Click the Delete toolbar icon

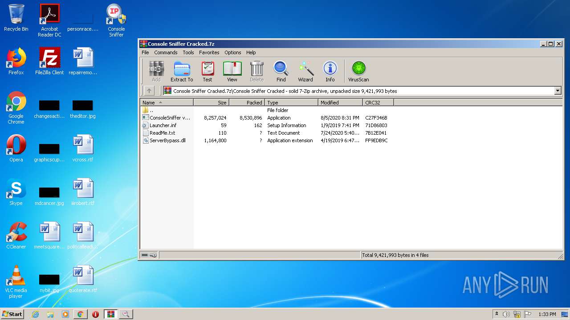(256, 72)
